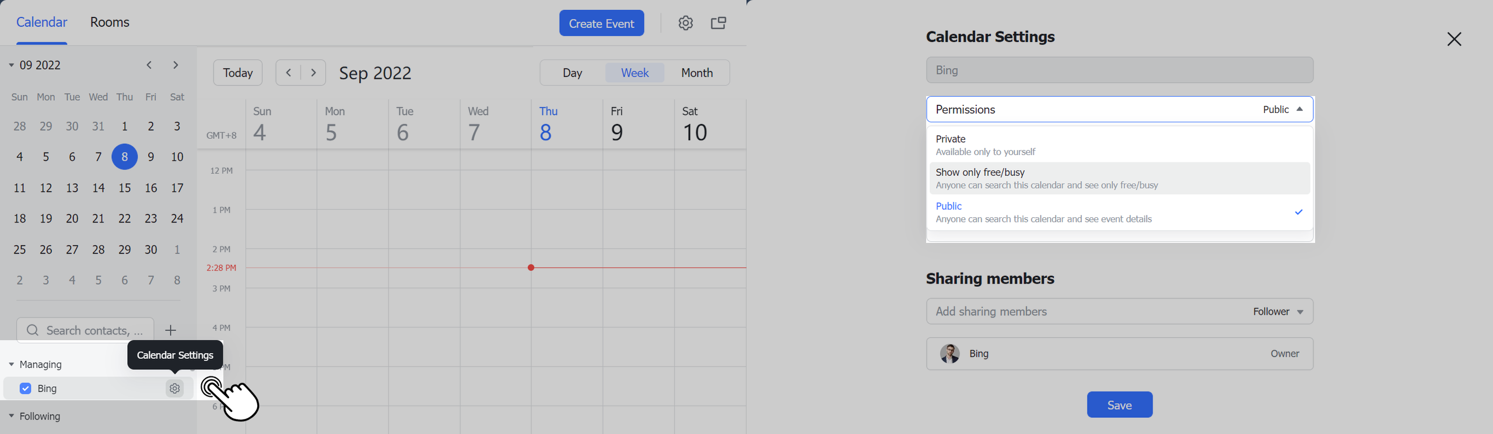Uncheck the Bing calendar checkbox
The width and height of the screenshot is (1493, 434).
[26, 389]
